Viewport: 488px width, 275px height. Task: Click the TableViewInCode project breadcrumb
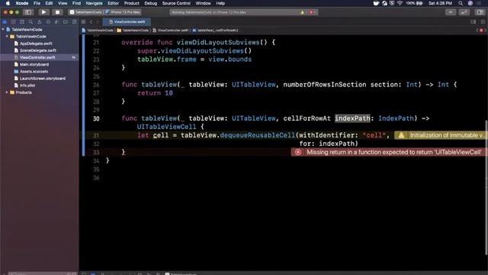point(98,31)
